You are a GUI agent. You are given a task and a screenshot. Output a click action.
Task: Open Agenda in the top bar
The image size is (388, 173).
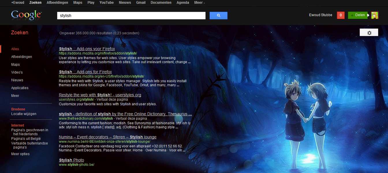183,3
